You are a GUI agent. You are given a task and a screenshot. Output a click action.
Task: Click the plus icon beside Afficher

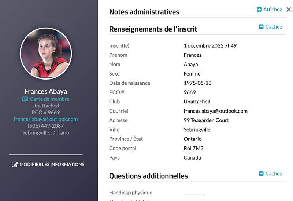(x=259, y=10)
